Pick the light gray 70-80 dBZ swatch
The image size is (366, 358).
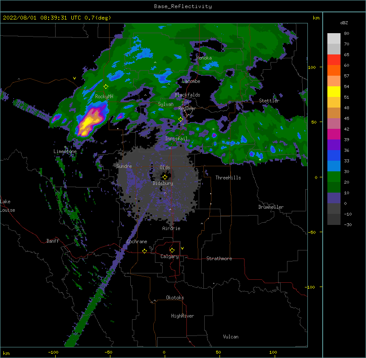pyautogui.click(x=334, y=39)
